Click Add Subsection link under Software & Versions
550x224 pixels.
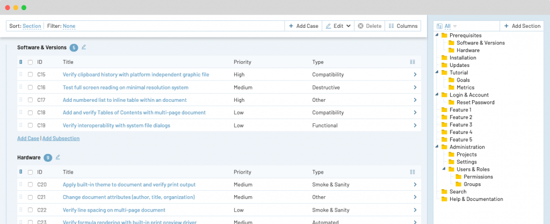click(61, 138)
